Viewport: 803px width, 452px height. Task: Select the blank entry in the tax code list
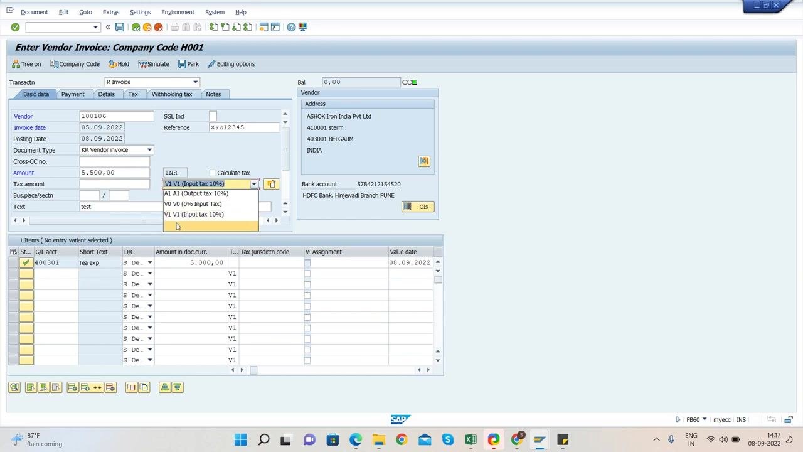(x=211, y=226)
